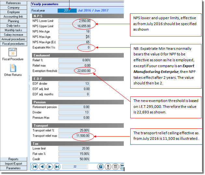Go to previous record arrow

(42, 167)
